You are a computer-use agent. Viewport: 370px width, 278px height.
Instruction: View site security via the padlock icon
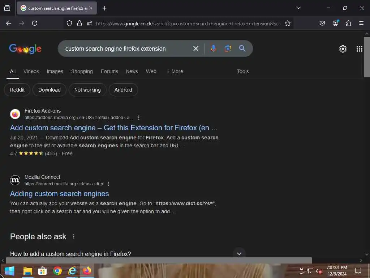pyautogui.click(x=79, y=23)
